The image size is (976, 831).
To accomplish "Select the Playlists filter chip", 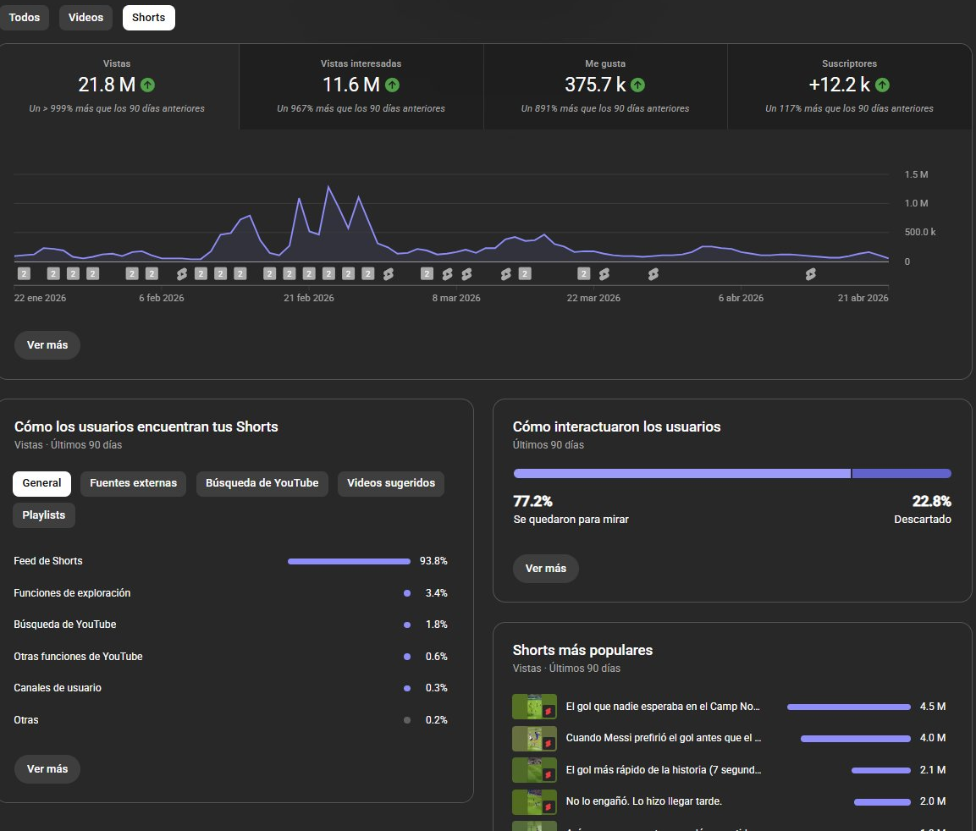I will (x=44, y=515).
